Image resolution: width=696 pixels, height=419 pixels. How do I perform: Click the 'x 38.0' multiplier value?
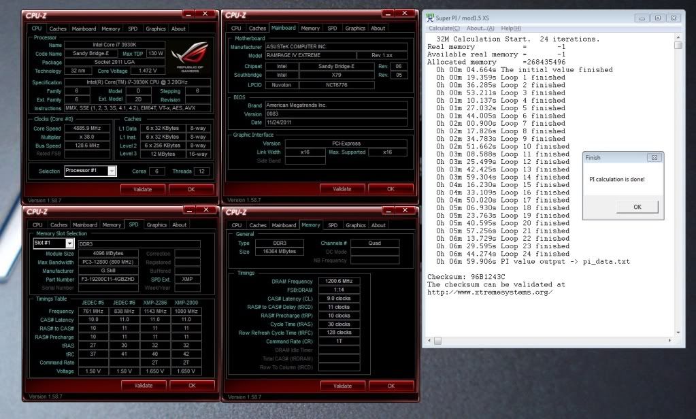click(x=87, y=137)
